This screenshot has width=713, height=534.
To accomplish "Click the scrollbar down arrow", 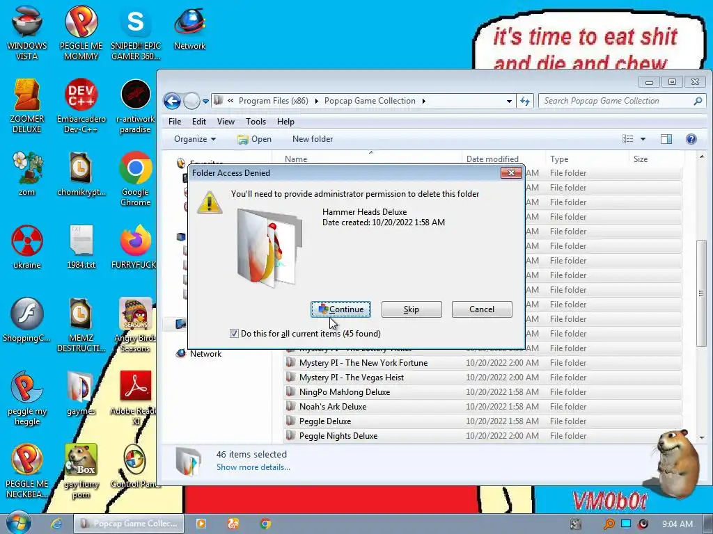I will (x=702, y=438).
